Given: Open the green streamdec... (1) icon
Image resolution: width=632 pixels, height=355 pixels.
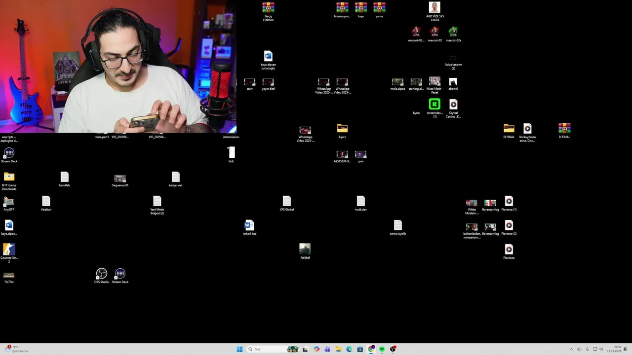Looking at the screenshot, I should tap(434, 104).
